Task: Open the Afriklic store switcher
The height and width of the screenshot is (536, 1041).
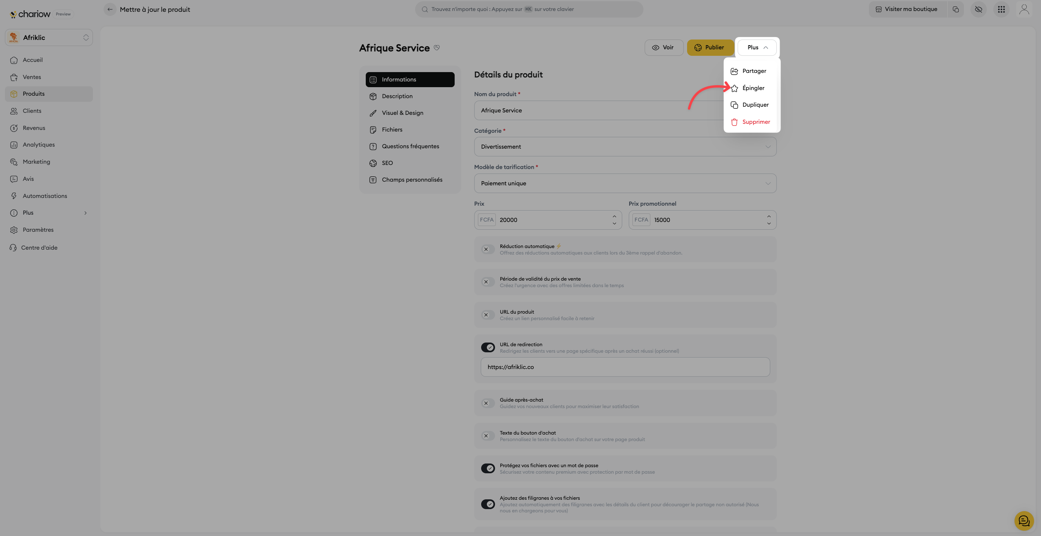Action: click(49, 37)
